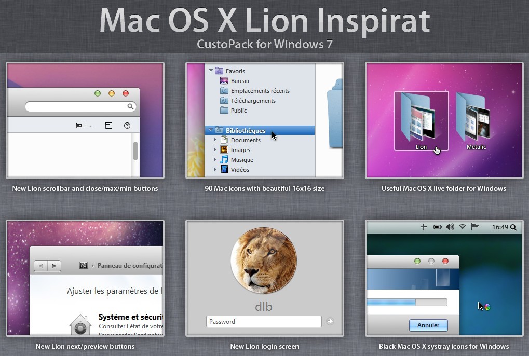Click the red close button in first thumbnail window
The image size is (529, 356).
coord(126,93)
